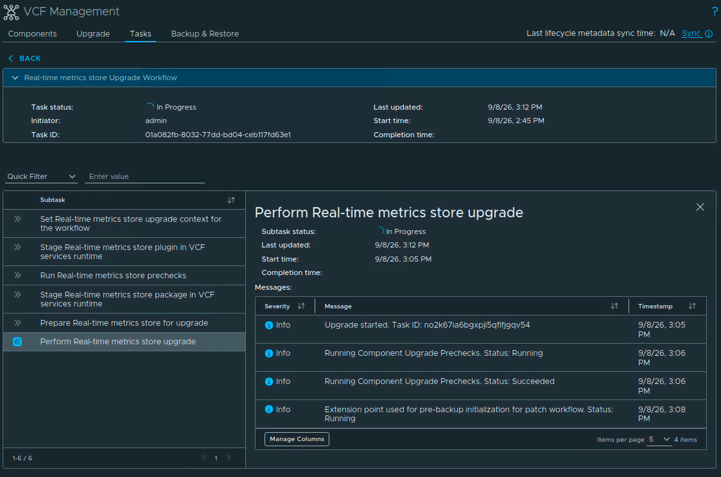Switch to the Upgrade tab
Viewport: 721px width, 477px height.
93,33
